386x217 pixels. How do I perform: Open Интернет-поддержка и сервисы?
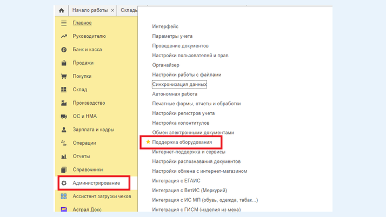189,152
